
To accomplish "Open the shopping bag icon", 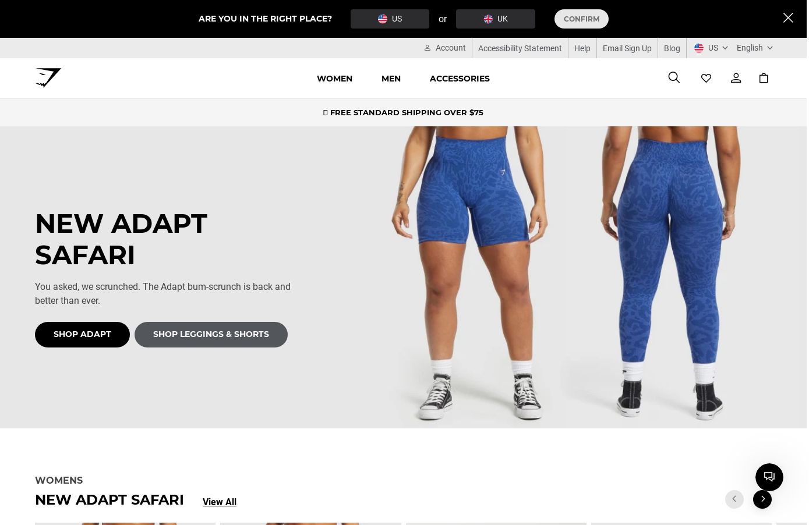I will pos(764,78).
